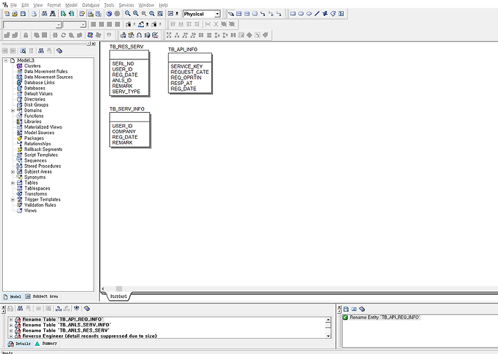Open the font name dropdown
Image resolution: width=498 pixels, height=354 pixels.
(58, 24)
